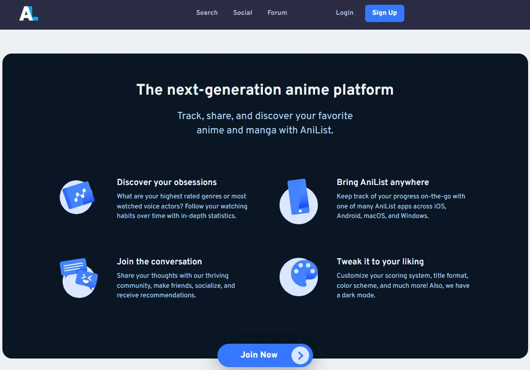
Task: Open the Search page from navigation
Action: 206,13
